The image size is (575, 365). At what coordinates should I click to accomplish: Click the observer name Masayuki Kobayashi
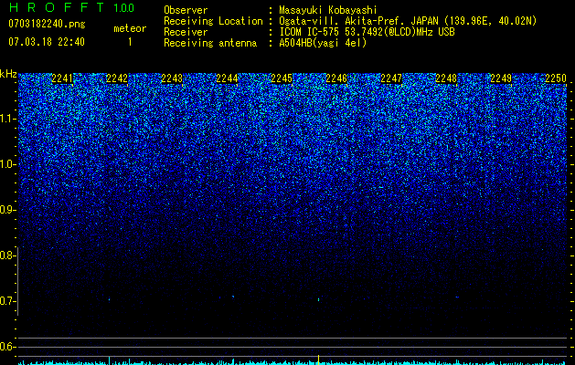[x=328, y=10]
